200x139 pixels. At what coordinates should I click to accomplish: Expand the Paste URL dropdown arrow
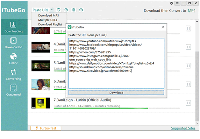coord(52,10)
